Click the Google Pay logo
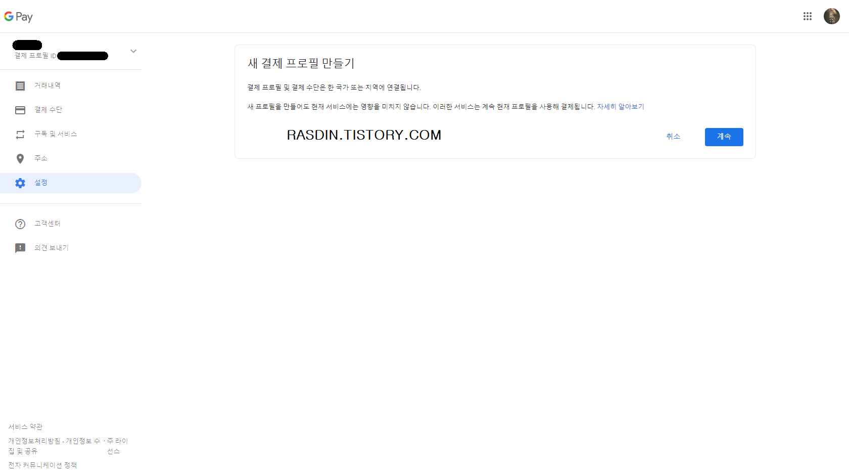849x475 pixels. (18, 17)
